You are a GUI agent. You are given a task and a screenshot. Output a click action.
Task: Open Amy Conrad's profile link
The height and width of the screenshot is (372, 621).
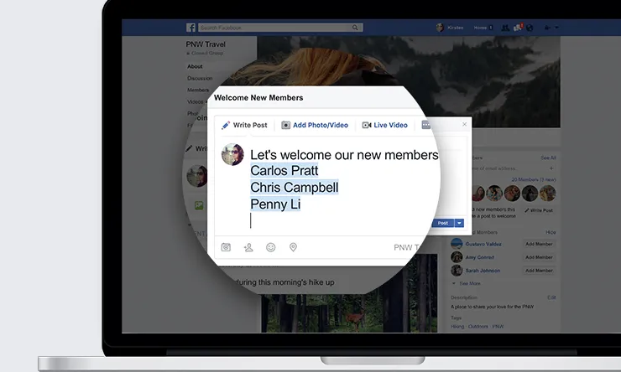(480, 257)
